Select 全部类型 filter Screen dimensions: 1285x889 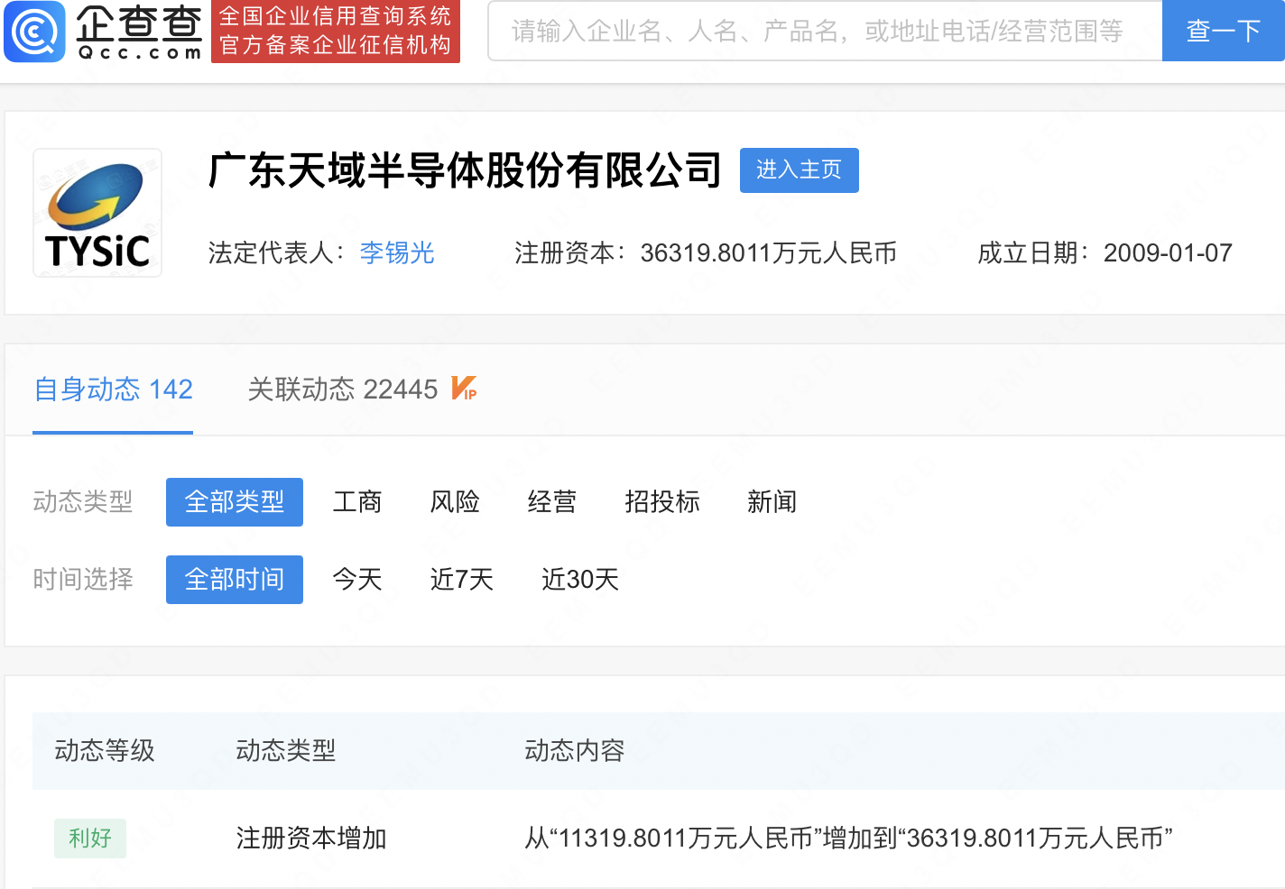[235, 502]
